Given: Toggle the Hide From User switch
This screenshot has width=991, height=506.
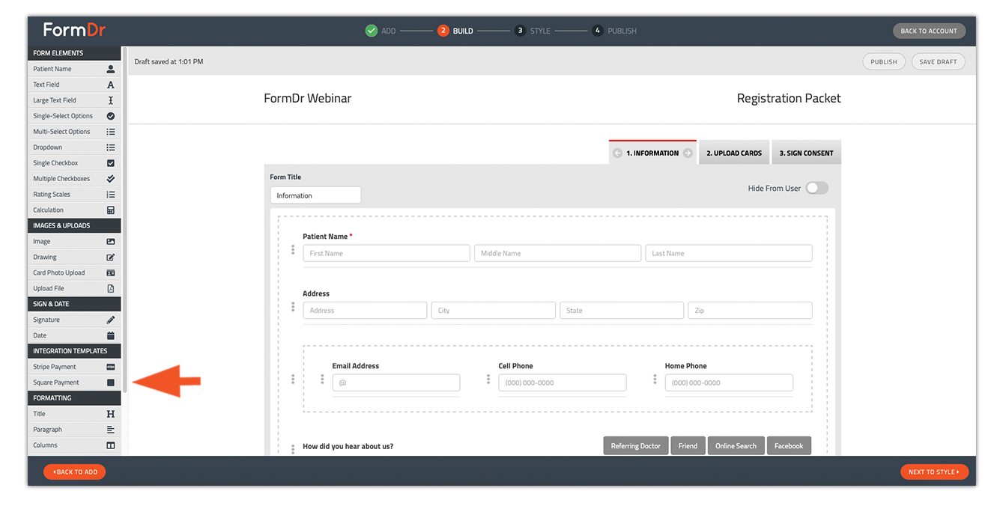Looking at the screenshot, I should [x=817, y=188].
